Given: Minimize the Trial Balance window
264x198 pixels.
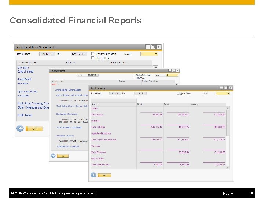Looking at the screenshot, I should 221,88.
